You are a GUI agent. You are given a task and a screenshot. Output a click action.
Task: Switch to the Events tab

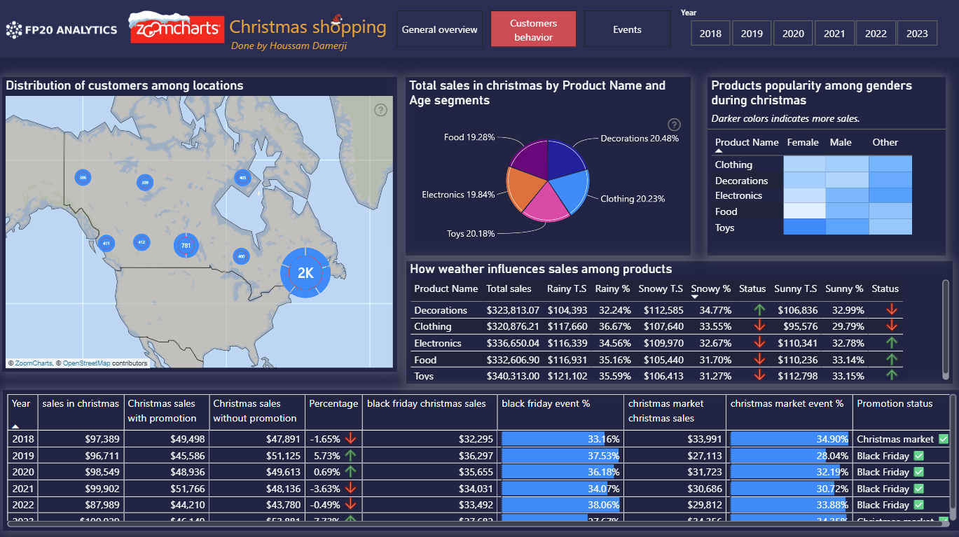[x=627, y=29]
